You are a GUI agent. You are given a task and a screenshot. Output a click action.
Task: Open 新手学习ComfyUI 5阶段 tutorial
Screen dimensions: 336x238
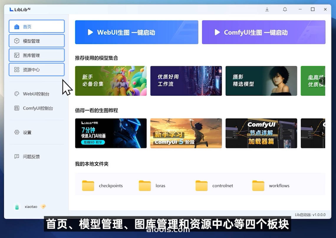coord(186,133)
